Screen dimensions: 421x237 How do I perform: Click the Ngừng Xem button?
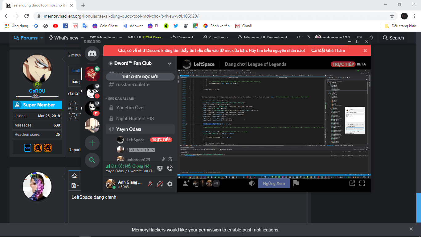(274, 183)
